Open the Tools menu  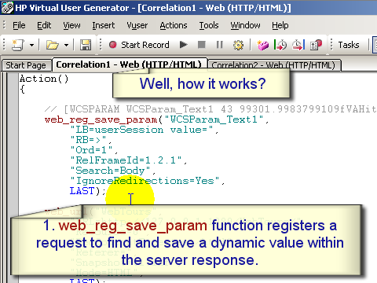pyautogui.click(x=209, y=25)
